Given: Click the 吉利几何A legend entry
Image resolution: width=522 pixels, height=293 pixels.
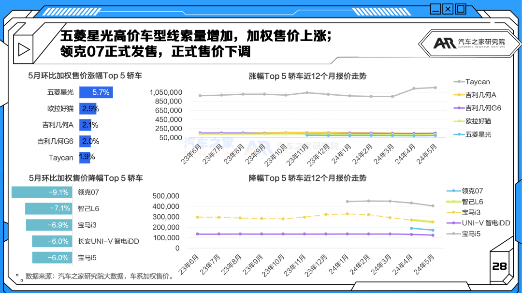Looking at the screenshot, I should click(x=475, y=95).
